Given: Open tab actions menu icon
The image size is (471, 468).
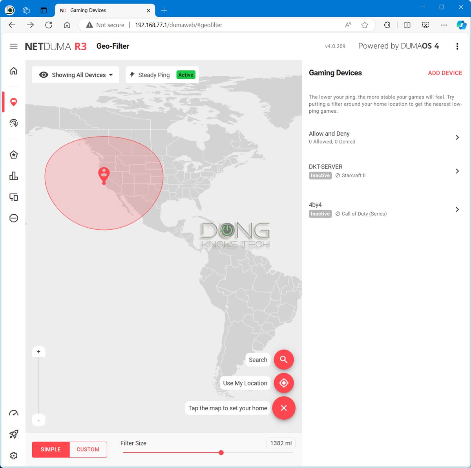Looking at the screenshot, I should pos(44,10).
